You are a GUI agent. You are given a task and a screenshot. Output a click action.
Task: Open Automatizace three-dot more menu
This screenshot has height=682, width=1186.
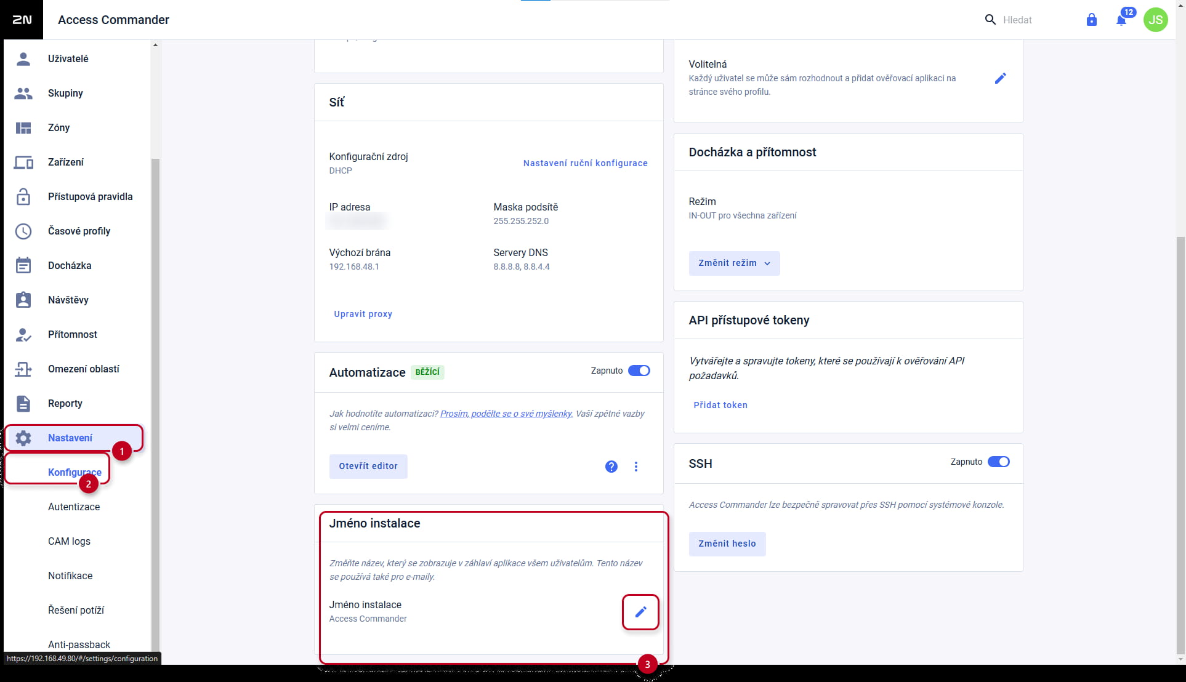tap(636, 467)
